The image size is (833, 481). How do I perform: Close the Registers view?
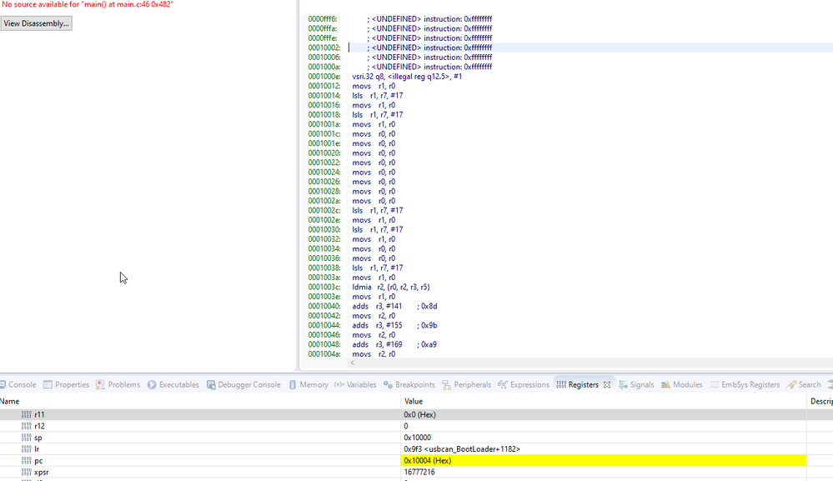coord(607,384)
